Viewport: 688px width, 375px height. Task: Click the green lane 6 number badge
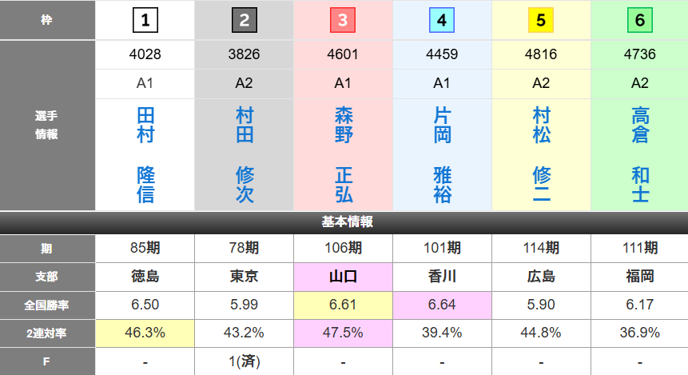640,20
